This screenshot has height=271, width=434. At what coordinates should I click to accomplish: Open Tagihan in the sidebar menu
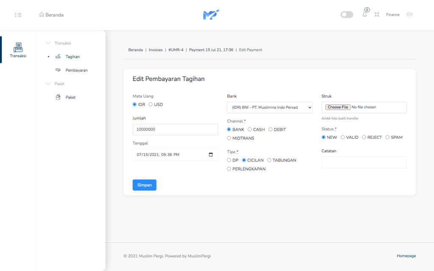[x=72, y=57]
